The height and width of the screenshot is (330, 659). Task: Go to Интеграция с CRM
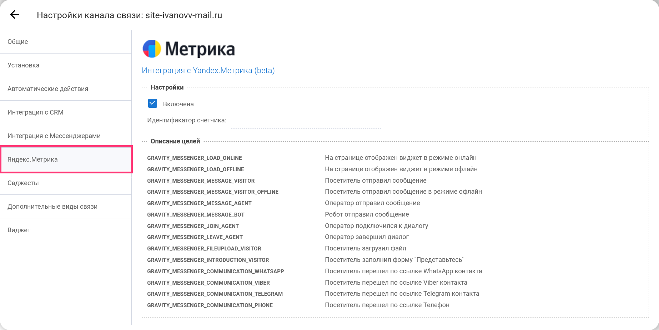pos(35,112)
